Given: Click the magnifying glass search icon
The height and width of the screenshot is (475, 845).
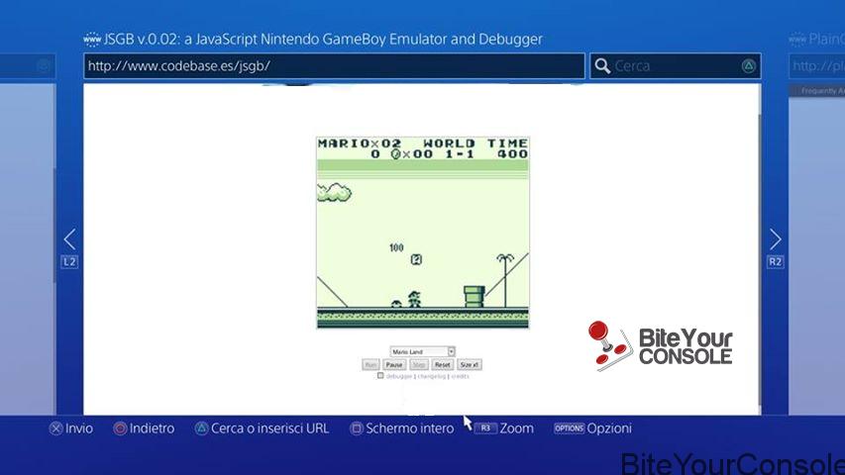Looking at the screenshot, I should 602,66.
